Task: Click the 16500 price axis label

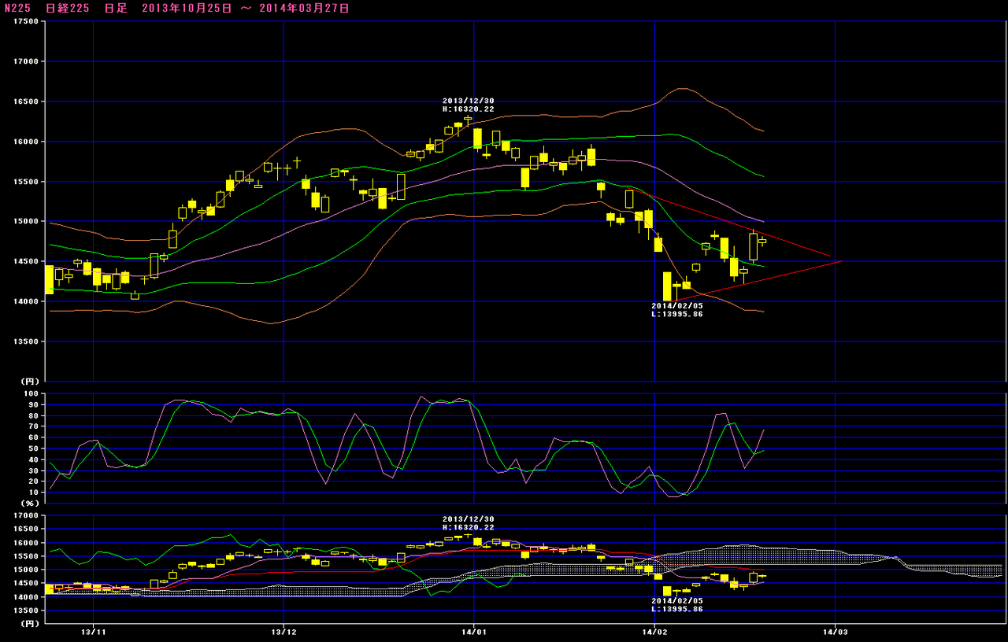Action: [x=26, y=101]
